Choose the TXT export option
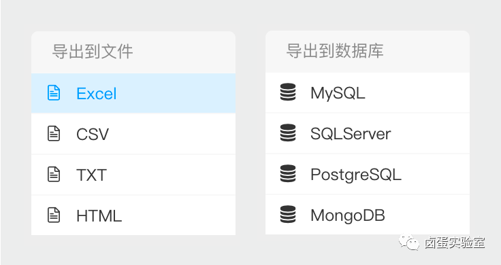This screenshot has width=501, height=265. (x=133, y=175)
